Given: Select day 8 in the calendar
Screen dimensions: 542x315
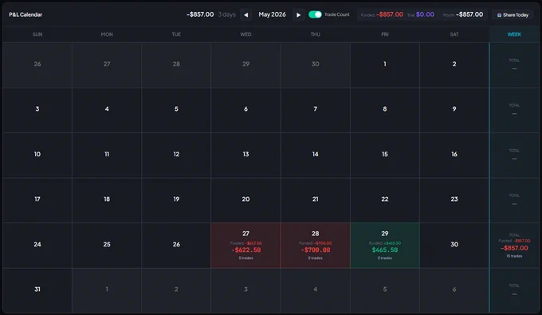Looking at the screenshot, I should click(x=385, y=110).
